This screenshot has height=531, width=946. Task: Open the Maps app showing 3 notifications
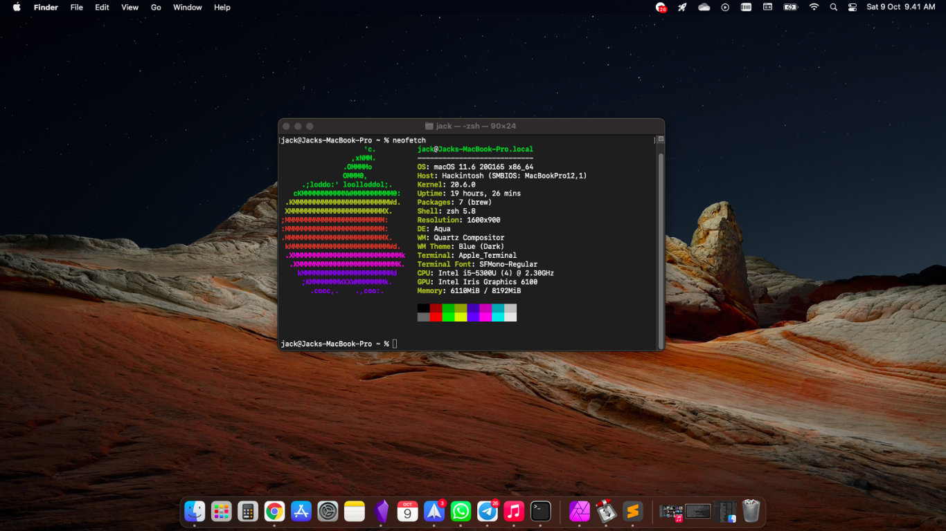point(434,511)
